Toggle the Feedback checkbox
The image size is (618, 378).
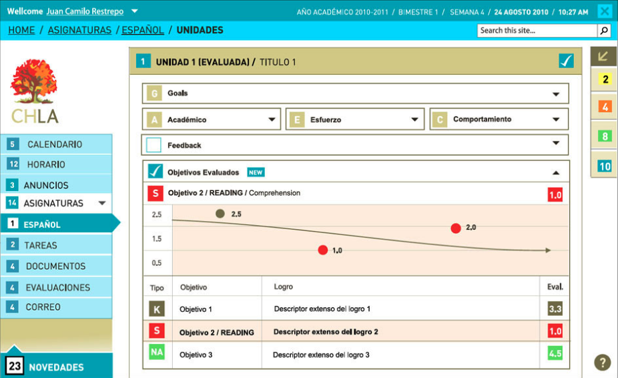153,145
